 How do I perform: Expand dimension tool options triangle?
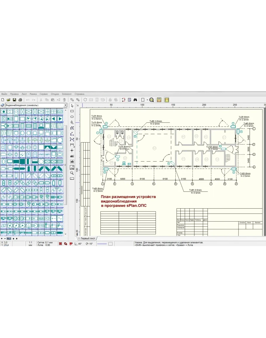[x=74, y=147]
